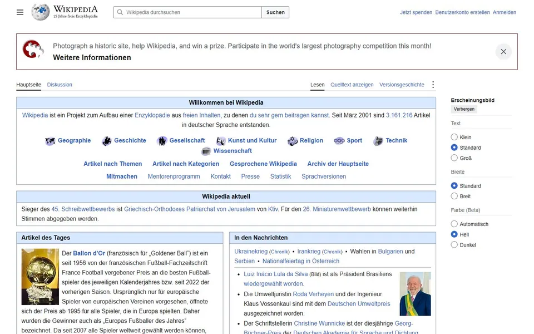Viewport: 534px width, 334px height.
Task: Click the Presse link
Action: click(x=250, y=176)
